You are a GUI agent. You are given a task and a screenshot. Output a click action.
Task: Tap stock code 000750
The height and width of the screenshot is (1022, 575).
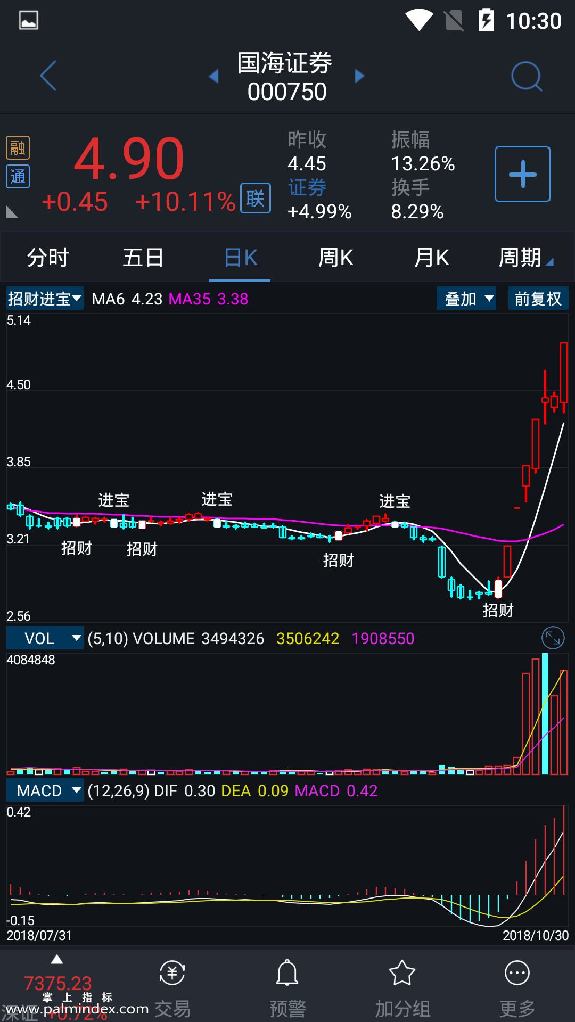(x=287, y=92)
